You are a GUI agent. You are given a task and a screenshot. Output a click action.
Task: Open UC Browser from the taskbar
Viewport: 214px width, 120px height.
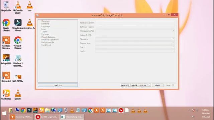pos(41,110)
